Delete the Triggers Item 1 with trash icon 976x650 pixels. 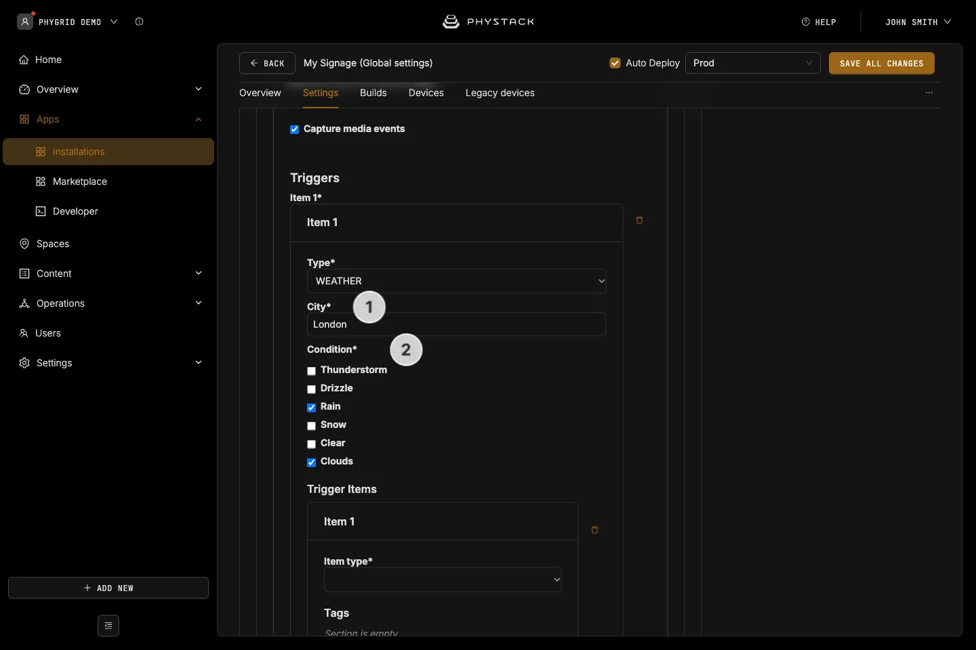[x=639, y=220]
